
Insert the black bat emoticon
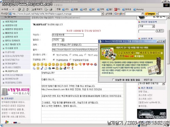53,68
